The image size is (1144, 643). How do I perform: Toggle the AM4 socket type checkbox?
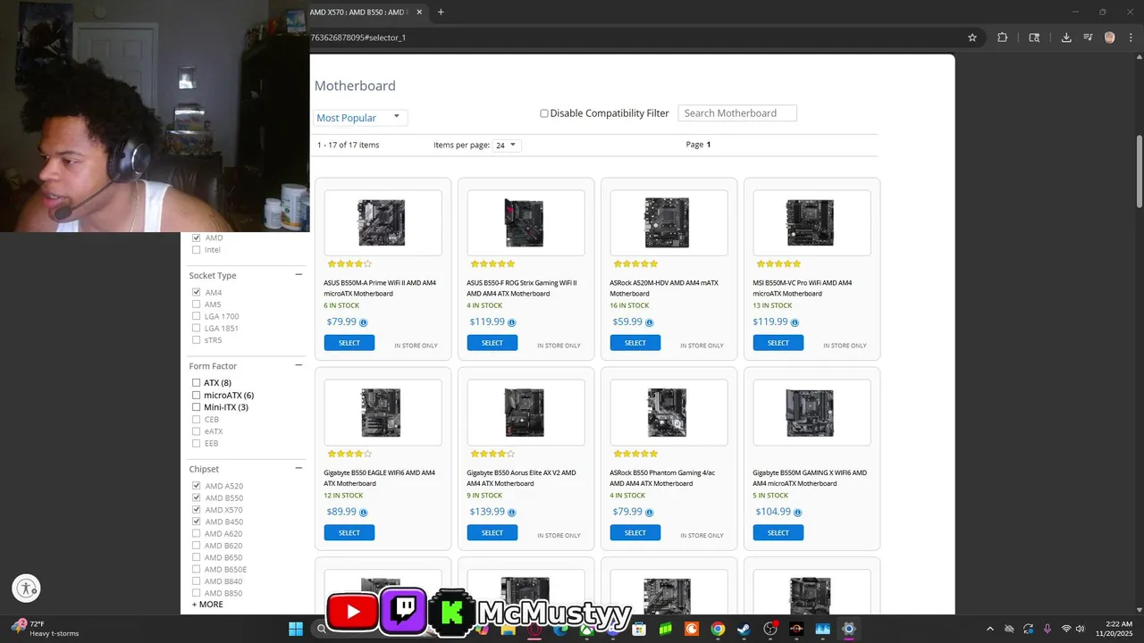(196, 292)
